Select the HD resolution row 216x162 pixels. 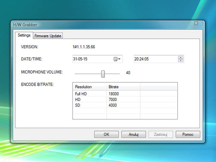pos(125,100)
